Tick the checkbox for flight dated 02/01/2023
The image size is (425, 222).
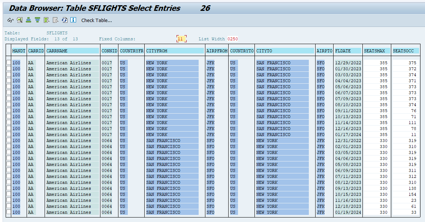[9, 146]
